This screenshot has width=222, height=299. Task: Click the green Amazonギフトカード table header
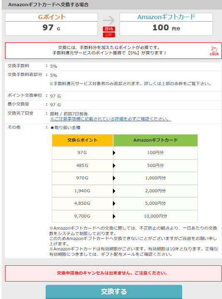(156, 140)
